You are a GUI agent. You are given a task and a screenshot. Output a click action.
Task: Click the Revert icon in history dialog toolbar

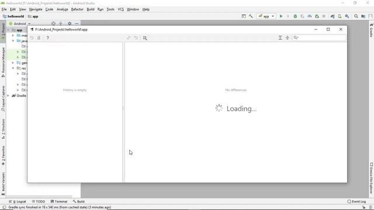[32, 38]
